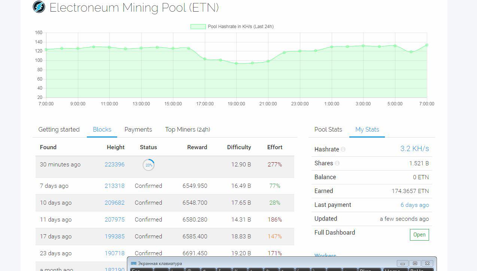Click the on-screen keyboard window icon
The image size is (477, 271).
[134, 264]
